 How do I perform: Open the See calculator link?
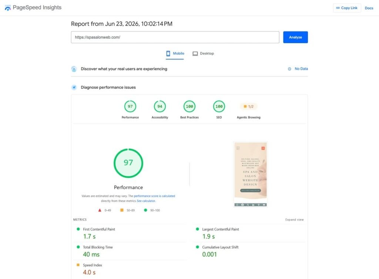tap(146, 201)
